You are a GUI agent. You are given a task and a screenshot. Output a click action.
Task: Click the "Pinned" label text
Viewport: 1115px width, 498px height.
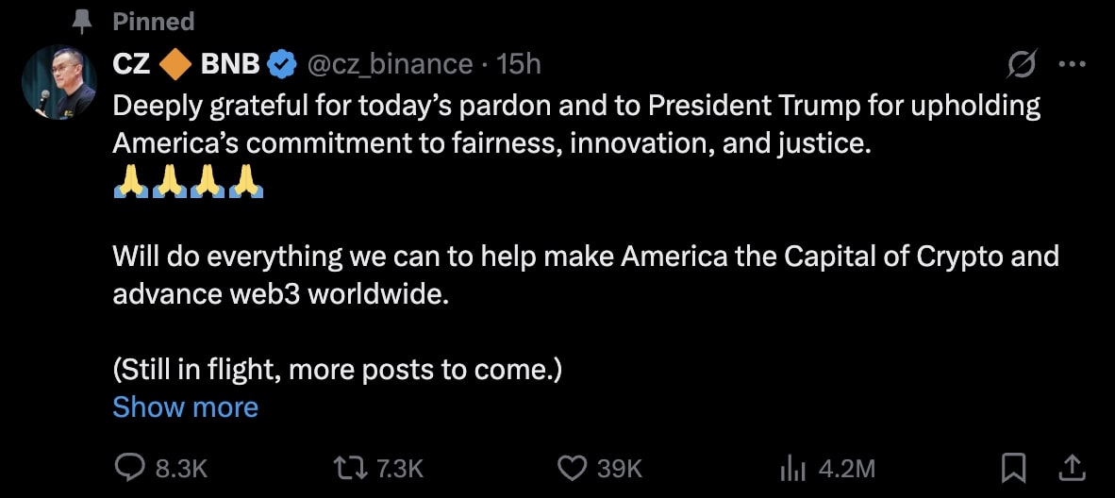[x=154, y=22]
